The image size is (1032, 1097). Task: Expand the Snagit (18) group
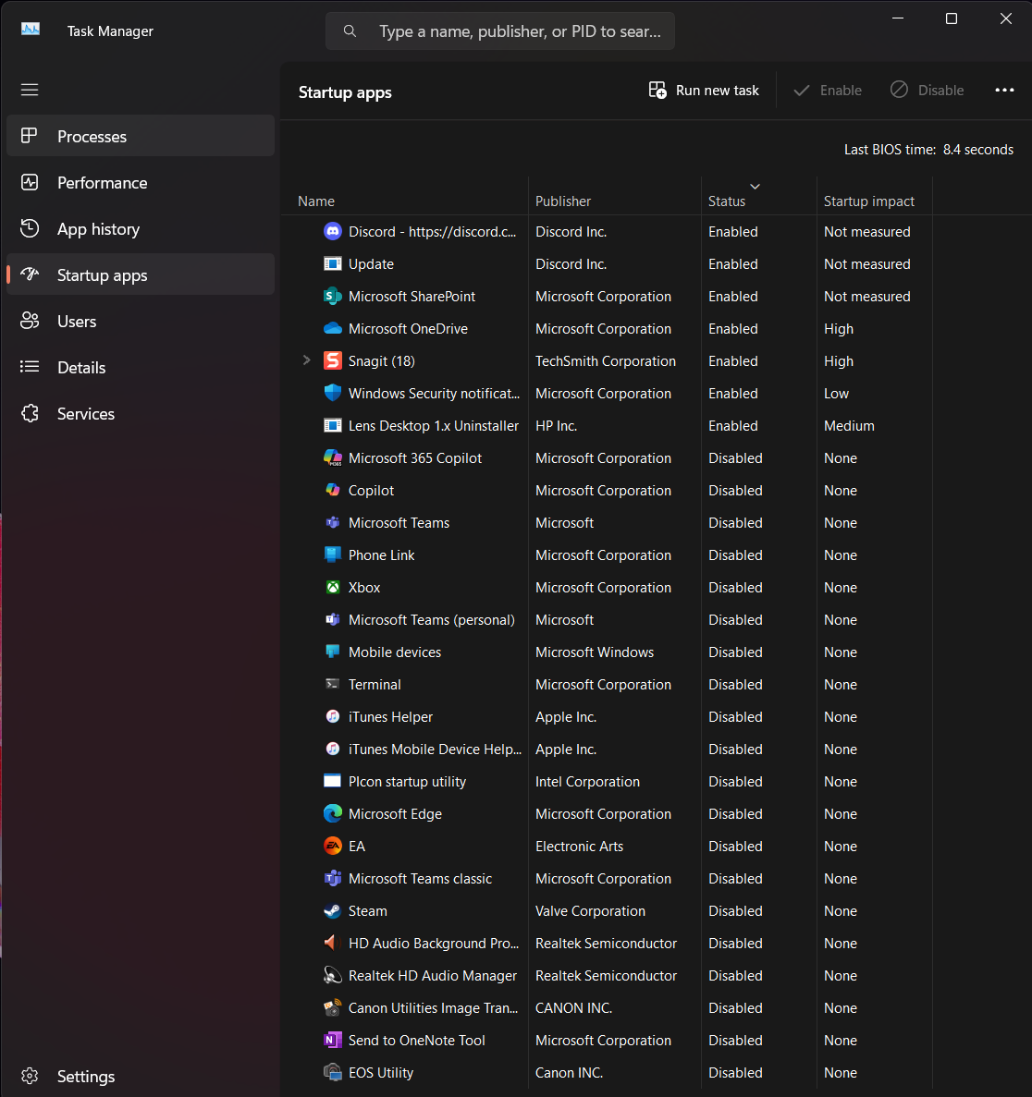[x=307, y=360]
